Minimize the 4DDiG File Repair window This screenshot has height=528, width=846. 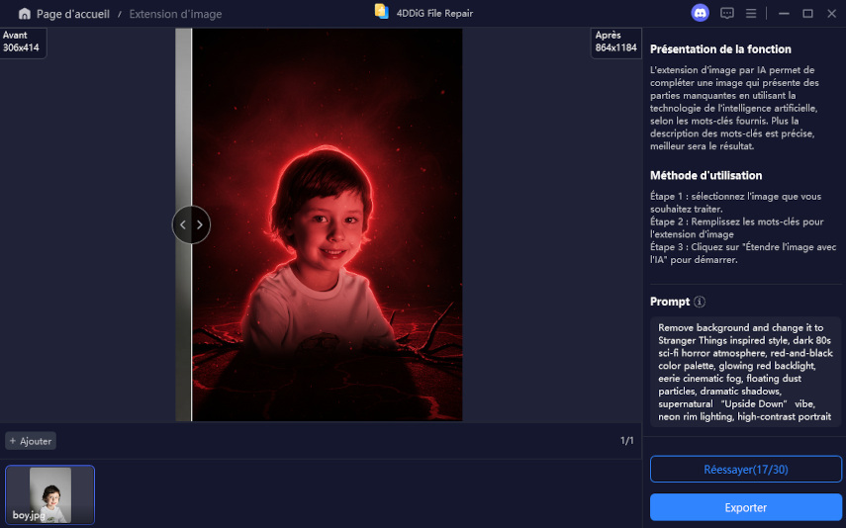pyautogui.click(x=784, y=14)
